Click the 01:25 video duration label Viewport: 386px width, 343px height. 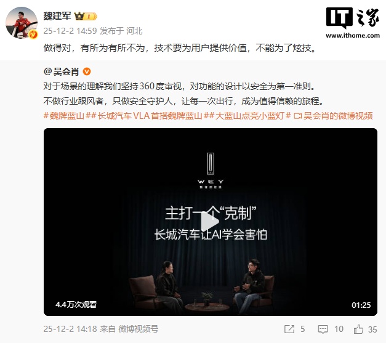[361, 305]
